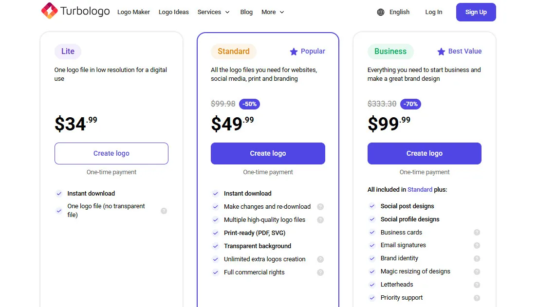The width and height of the screenshot is (537, 307).
Task: Click the globe language icon
Action: [x=380, y=12]
